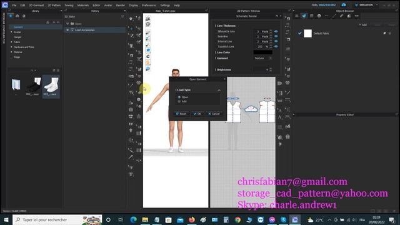Click the Library add folder plus icon
400x225 pixels.
pos(54,22)
